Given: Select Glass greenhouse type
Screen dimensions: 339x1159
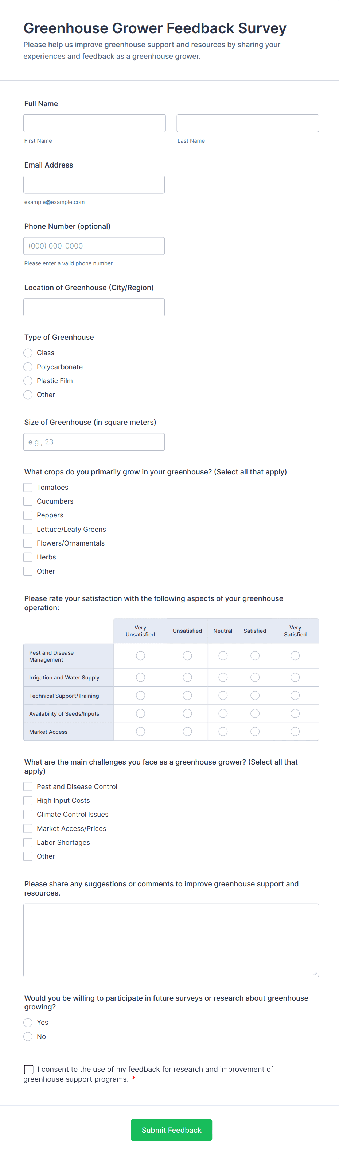Looking at the screenshot, I should coord(28,353).
